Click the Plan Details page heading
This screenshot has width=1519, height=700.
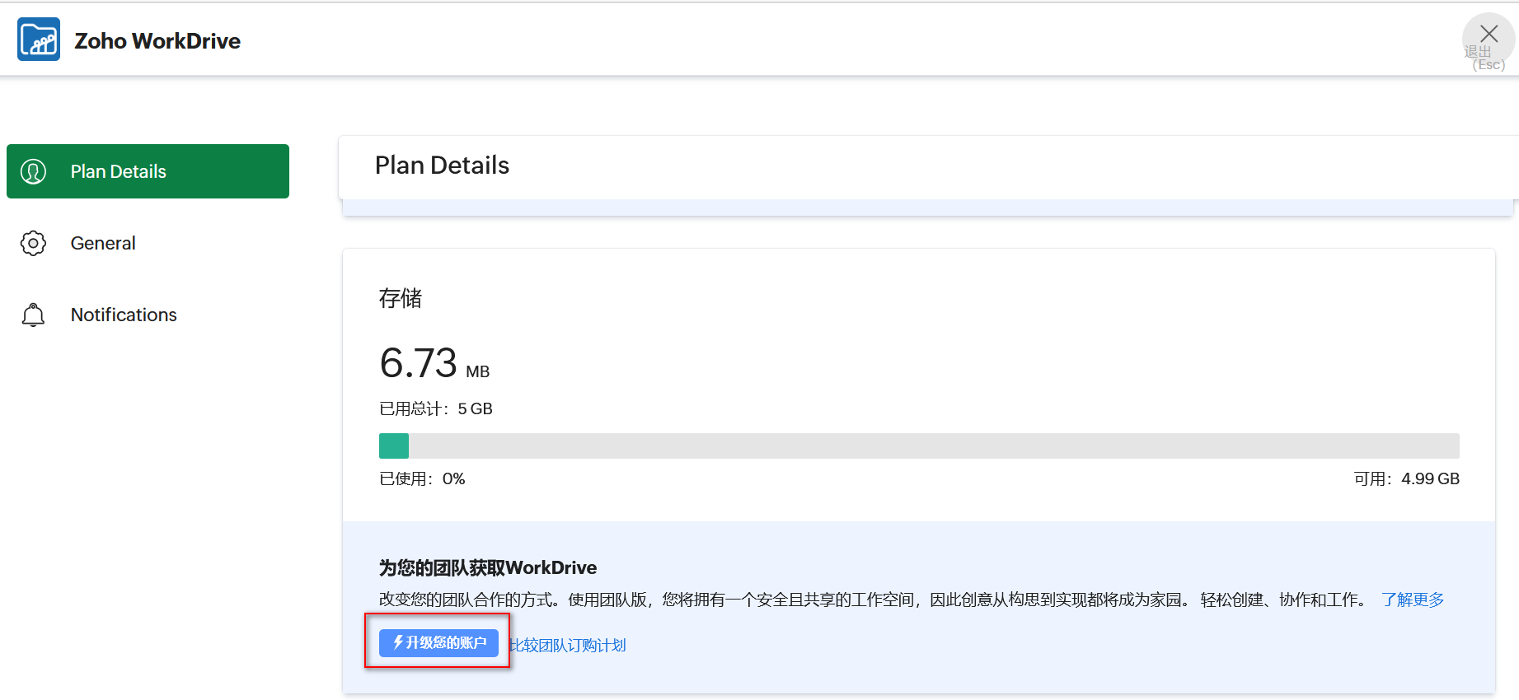tap(442, 166)
